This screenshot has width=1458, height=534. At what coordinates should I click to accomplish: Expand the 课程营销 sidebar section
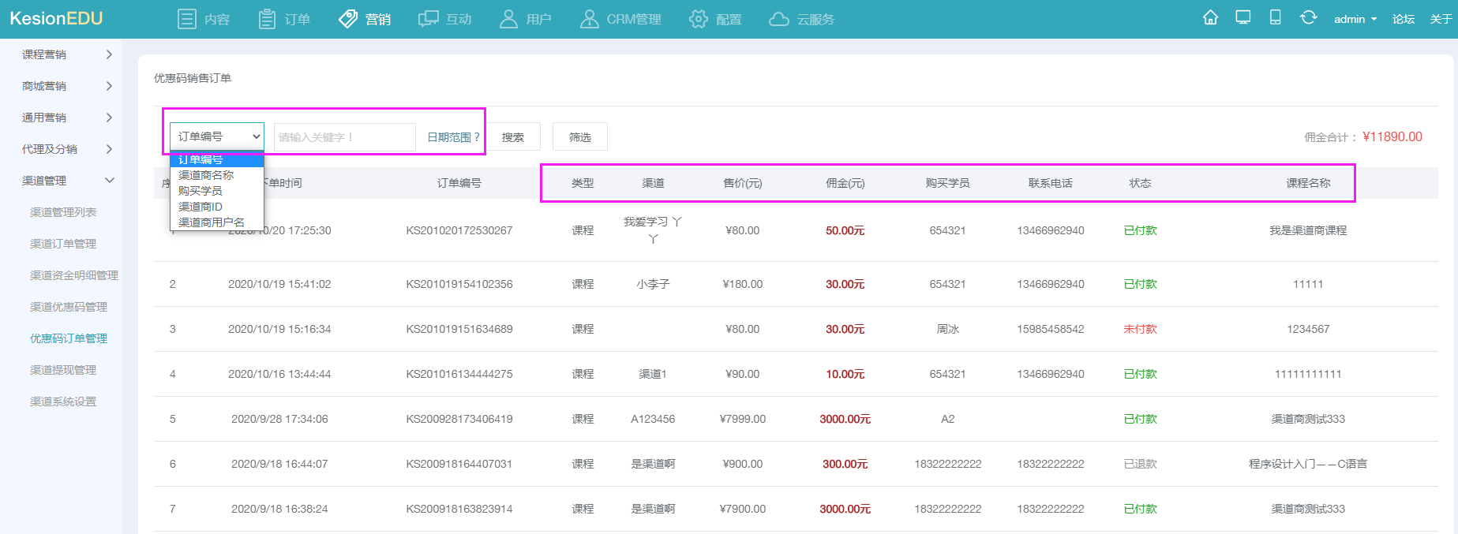[67, 54]
